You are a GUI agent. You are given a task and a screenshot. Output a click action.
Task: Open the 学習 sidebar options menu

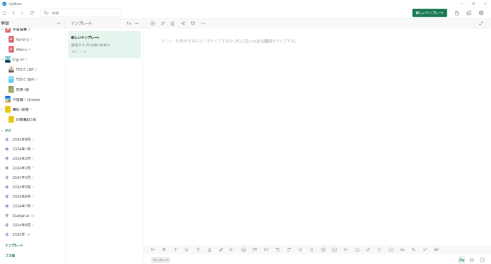tap(58, 23)
